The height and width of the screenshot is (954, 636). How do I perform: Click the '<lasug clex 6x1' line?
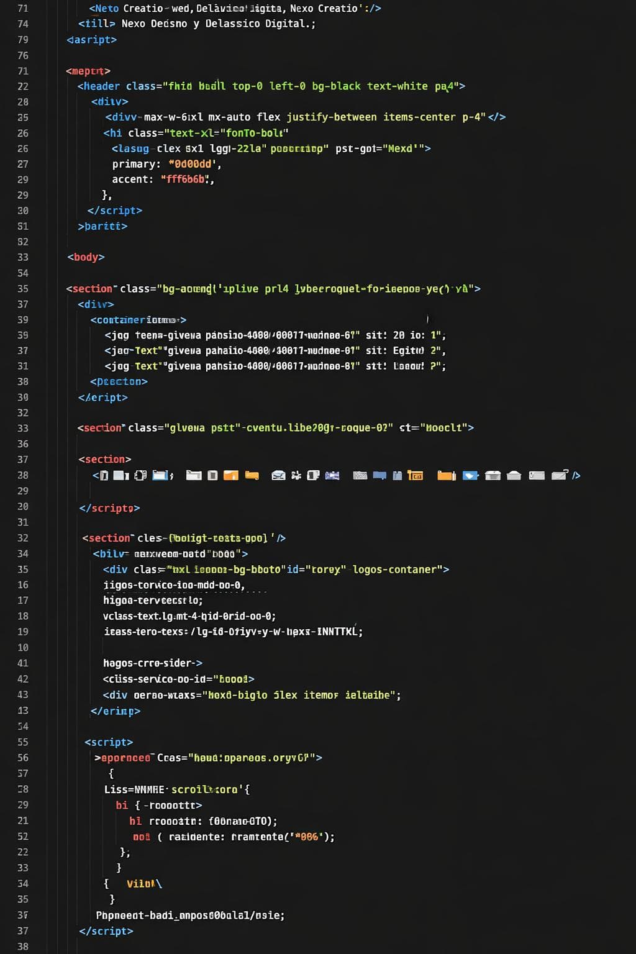(x=271, y=148)
